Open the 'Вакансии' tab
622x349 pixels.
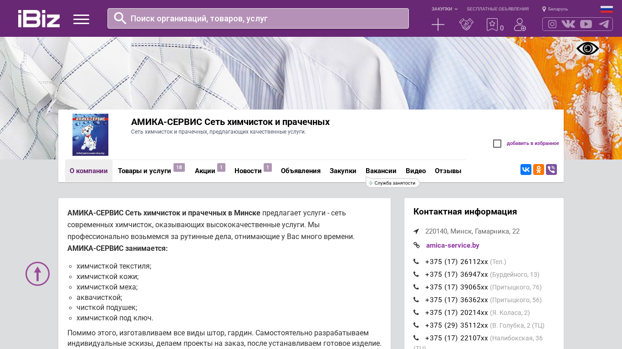(x=381, y=171)
